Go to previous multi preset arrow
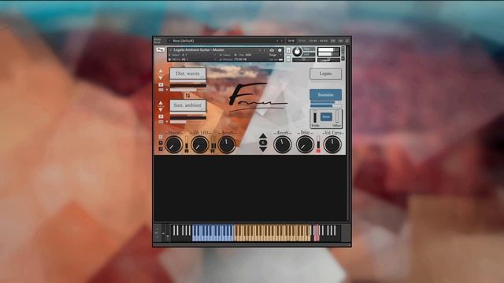The height and width of the screenshot is (283, 504). click(x=277, y=41)
